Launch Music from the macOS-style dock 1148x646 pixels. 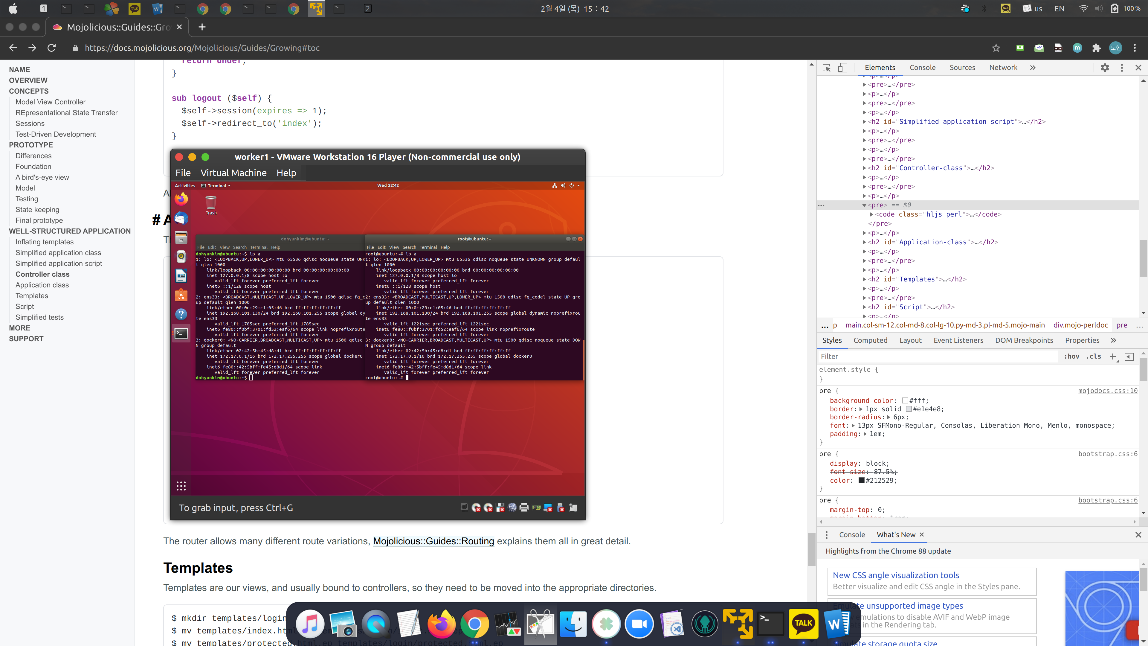click(310, 623)
